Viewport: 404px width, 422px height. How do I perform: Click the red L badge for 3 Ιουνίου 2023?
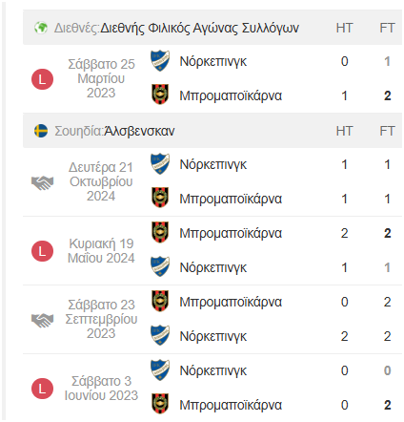[x=42, y=389]
